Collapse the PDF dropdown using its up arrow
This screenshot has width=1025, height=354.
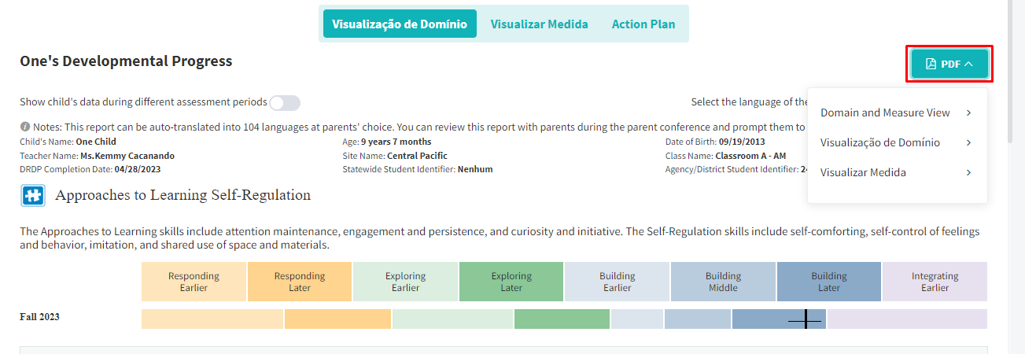click(969, 64)
